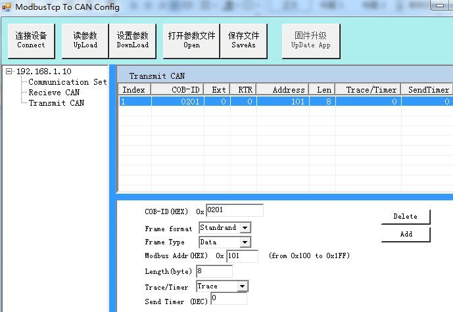Viewport: 453px width, 312px height.
Task: Click the Delete button
Action: pyautogui.click(x=405, y=217)
